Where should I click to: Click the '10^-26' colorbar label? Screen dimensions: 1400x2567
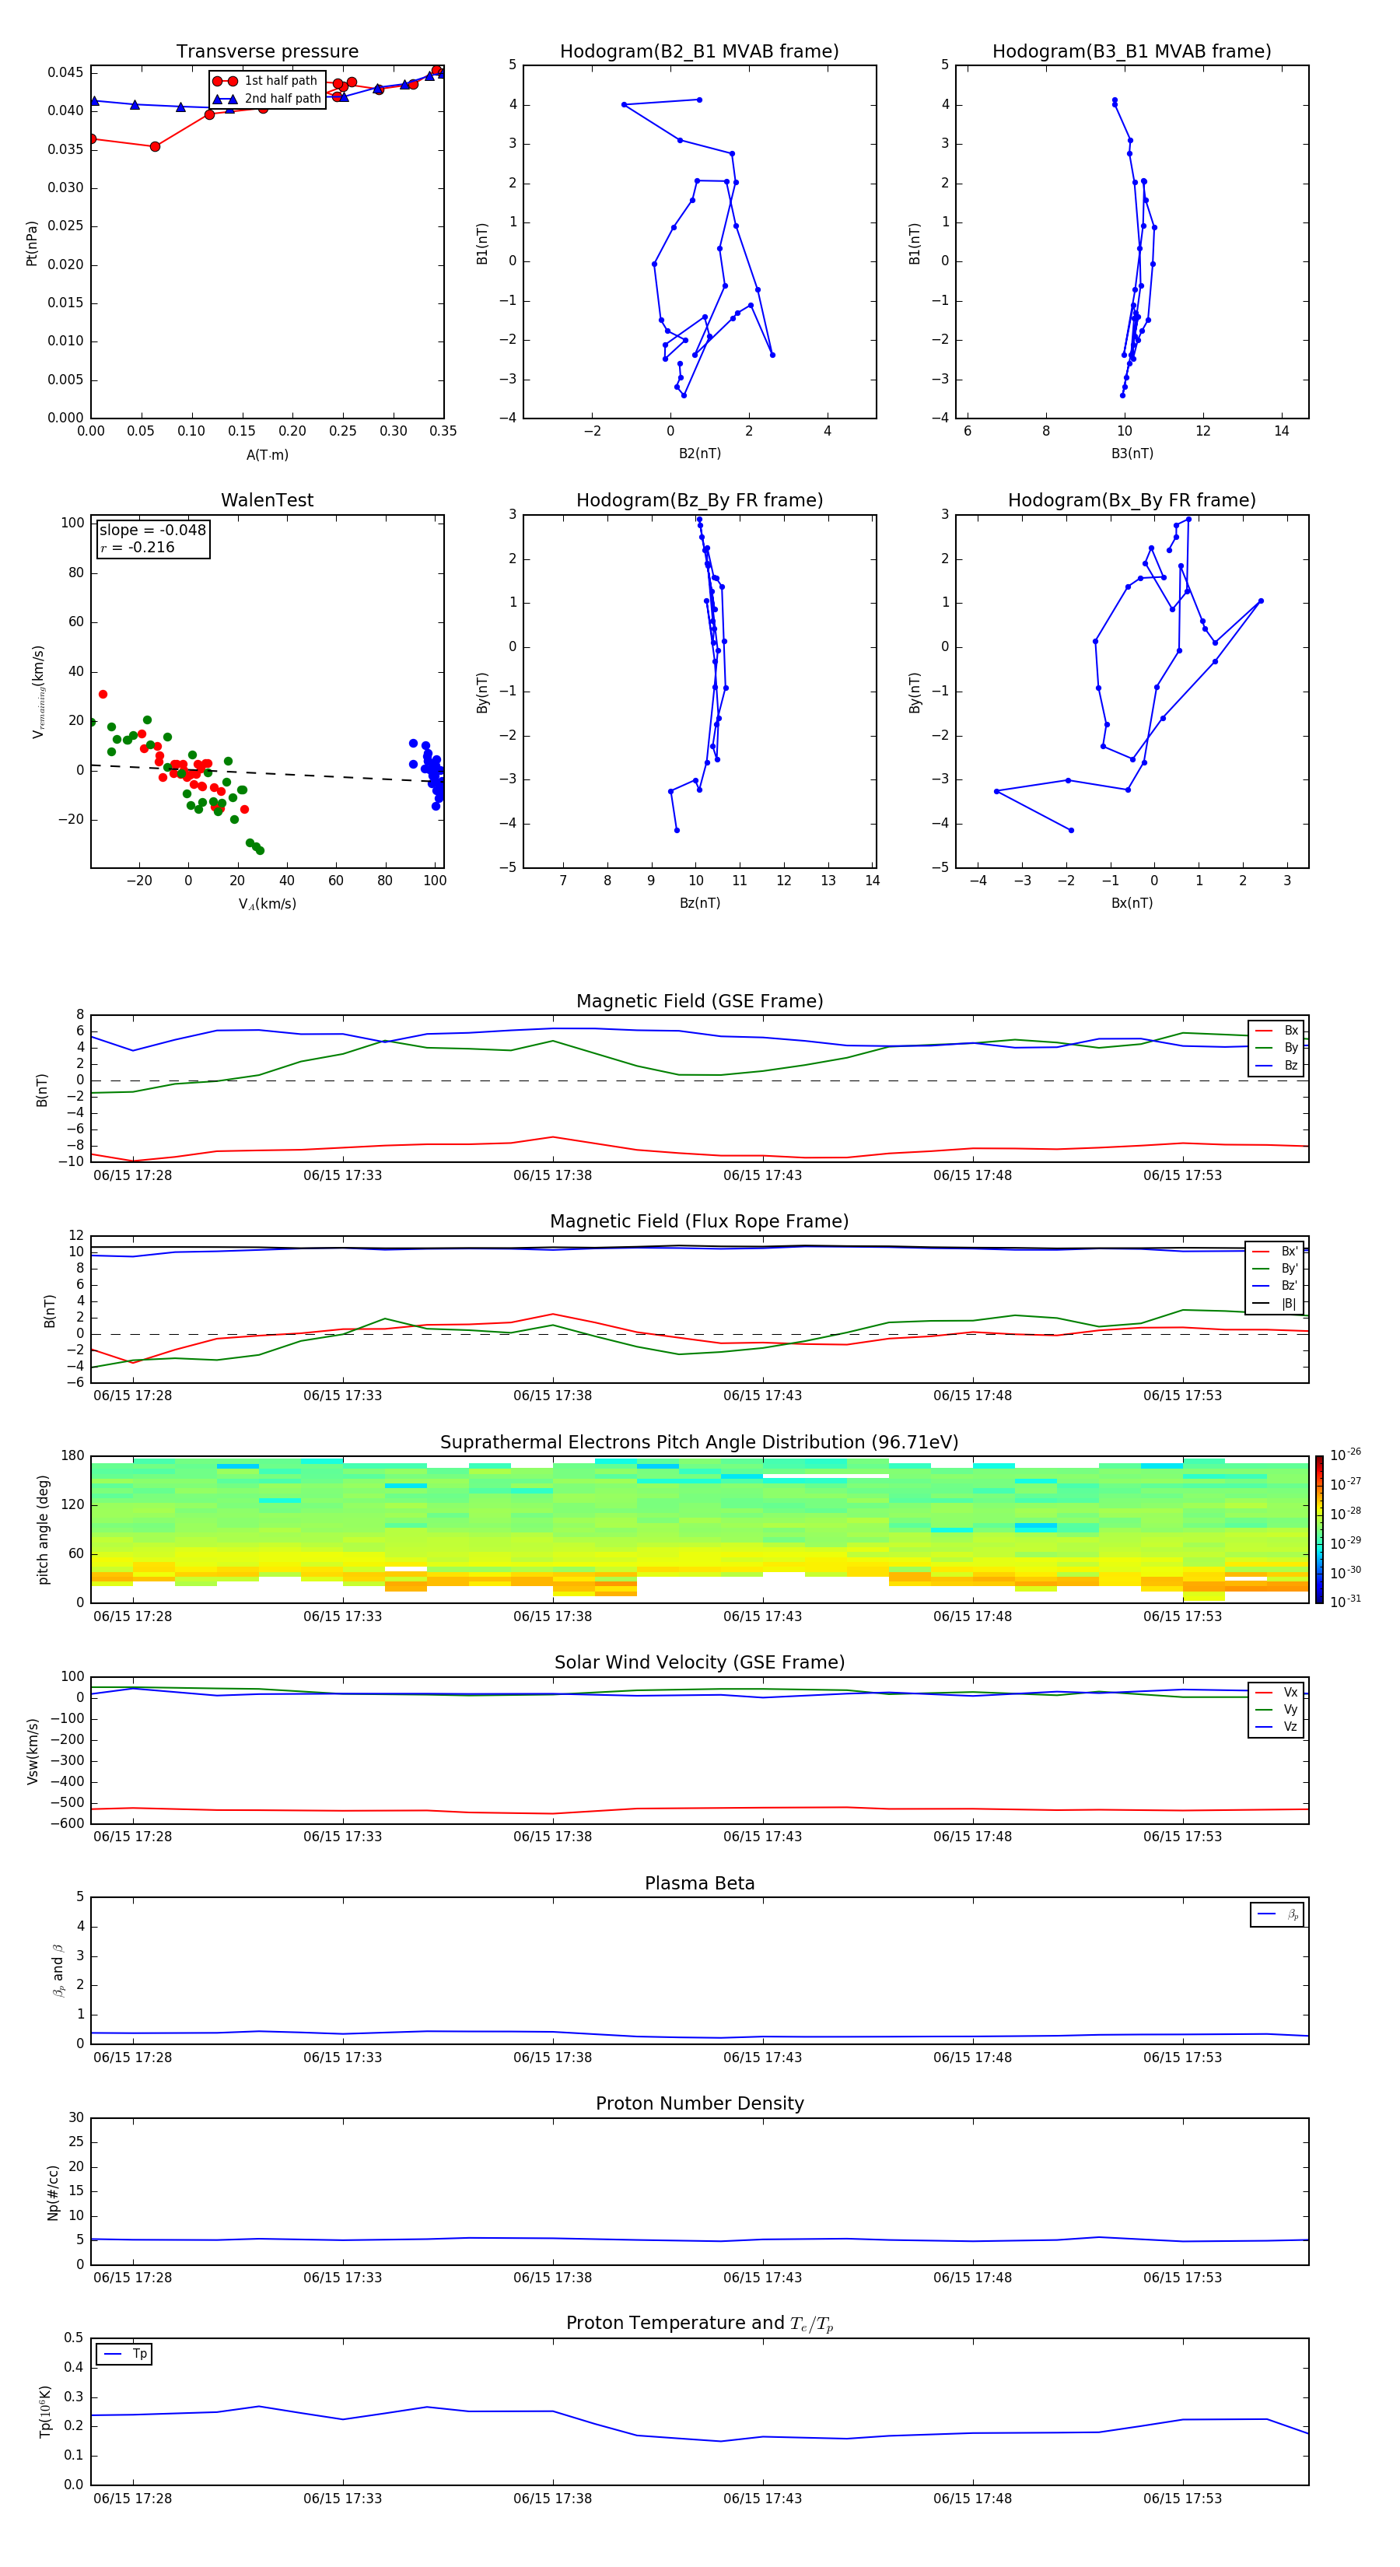click(1346, 1455)
